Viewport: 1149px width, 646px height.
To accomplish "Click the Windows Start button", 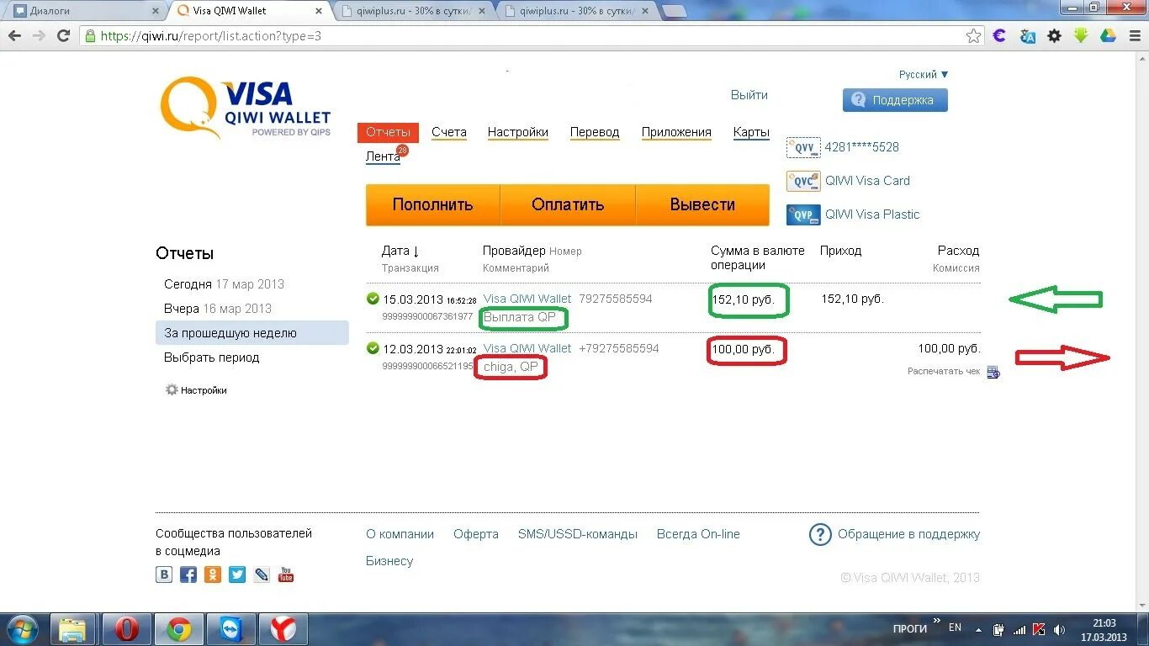I will pos(23,629).
